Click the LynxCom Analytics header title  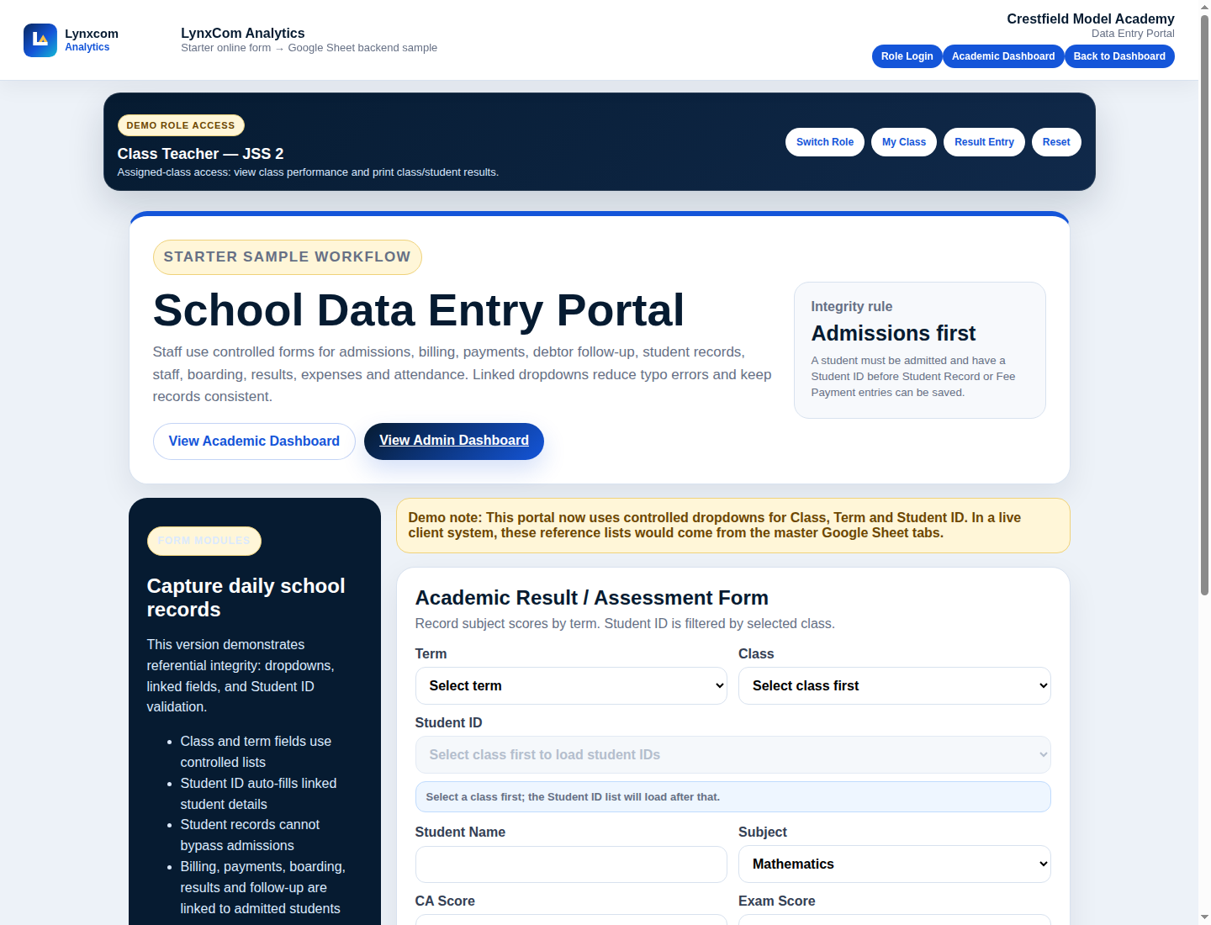(243, 33)
